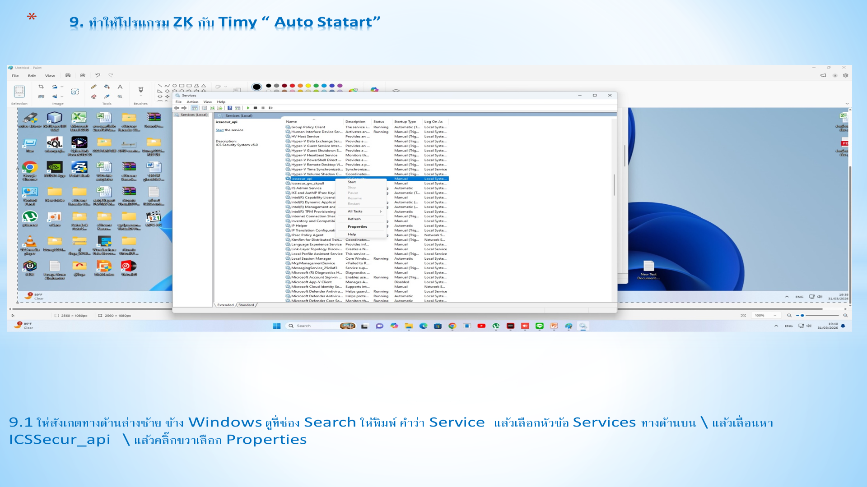Viewport: 867px width, 487px height.
Task: Switch to the Extended tab
Action: coord(225,305)
